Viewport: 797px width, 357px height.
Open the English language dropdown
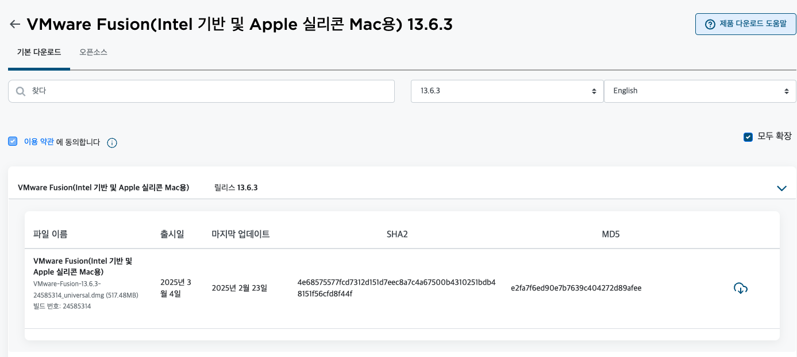(x=700, y=91)
